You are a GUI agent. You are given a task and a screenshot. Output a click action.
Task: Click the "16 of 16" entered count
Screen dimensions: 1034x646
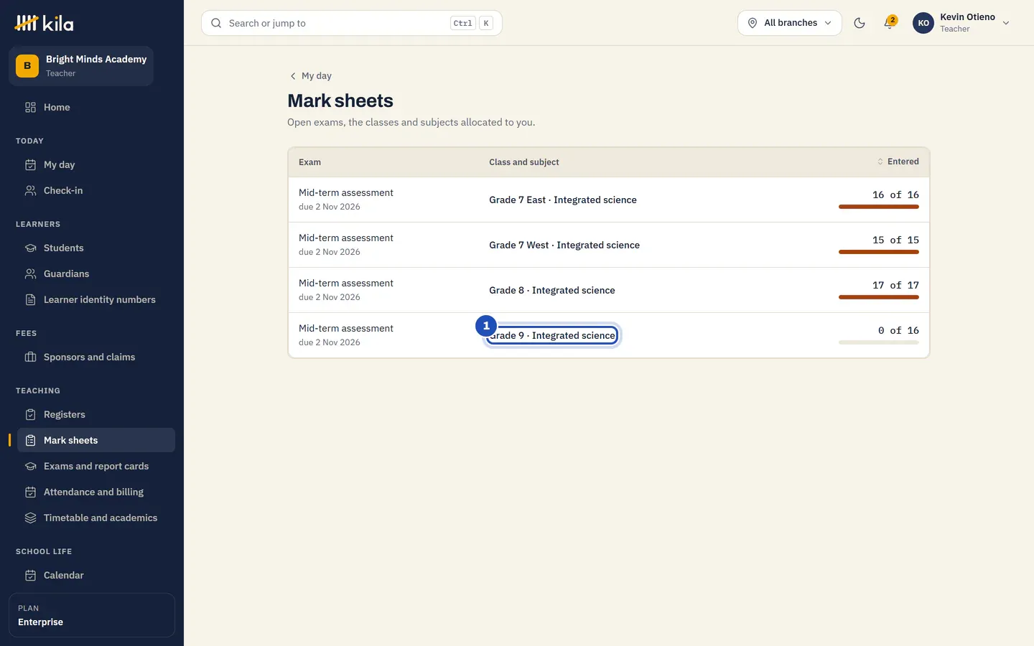[x=895, y=195]
